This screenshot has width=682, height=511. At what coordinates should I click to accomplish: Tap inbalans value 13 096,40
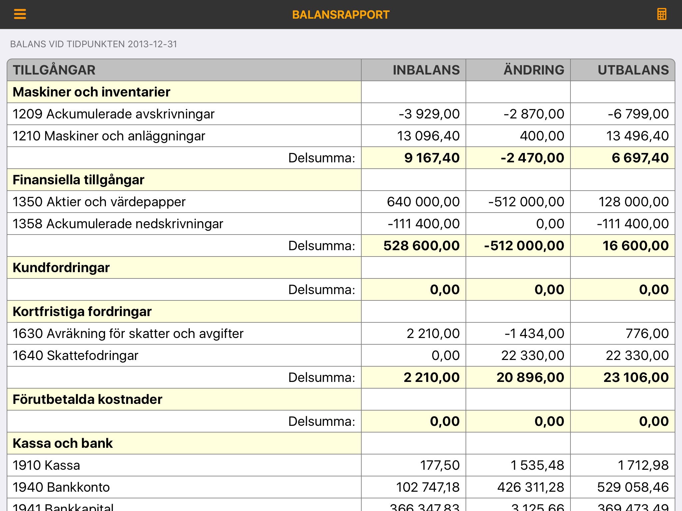pyautogui.click(x=428, y=136)
